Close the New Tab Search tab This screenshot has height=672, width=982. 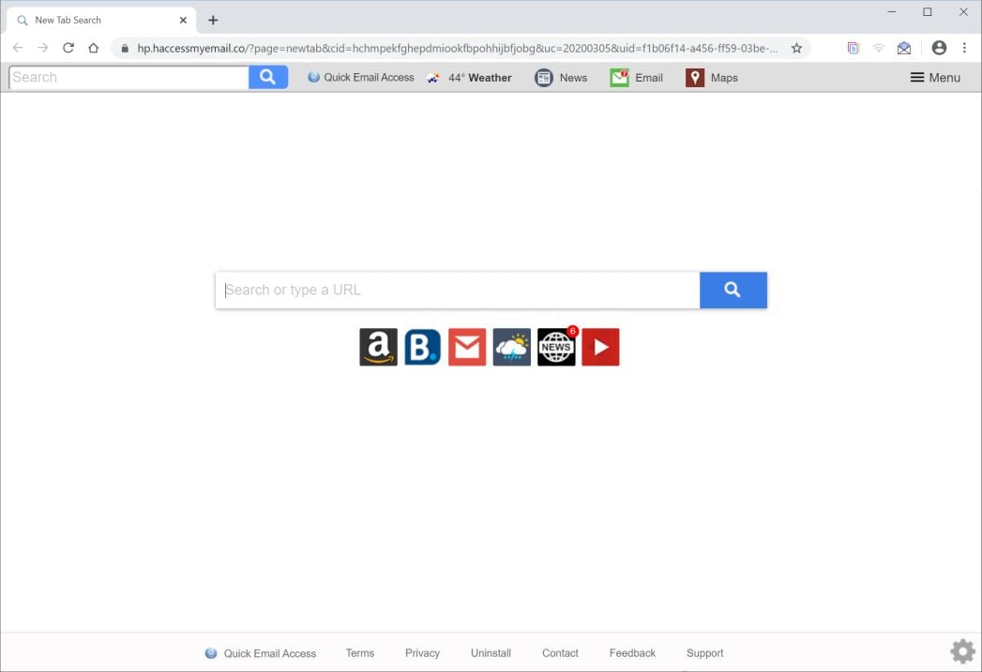[x=183, y=20]
